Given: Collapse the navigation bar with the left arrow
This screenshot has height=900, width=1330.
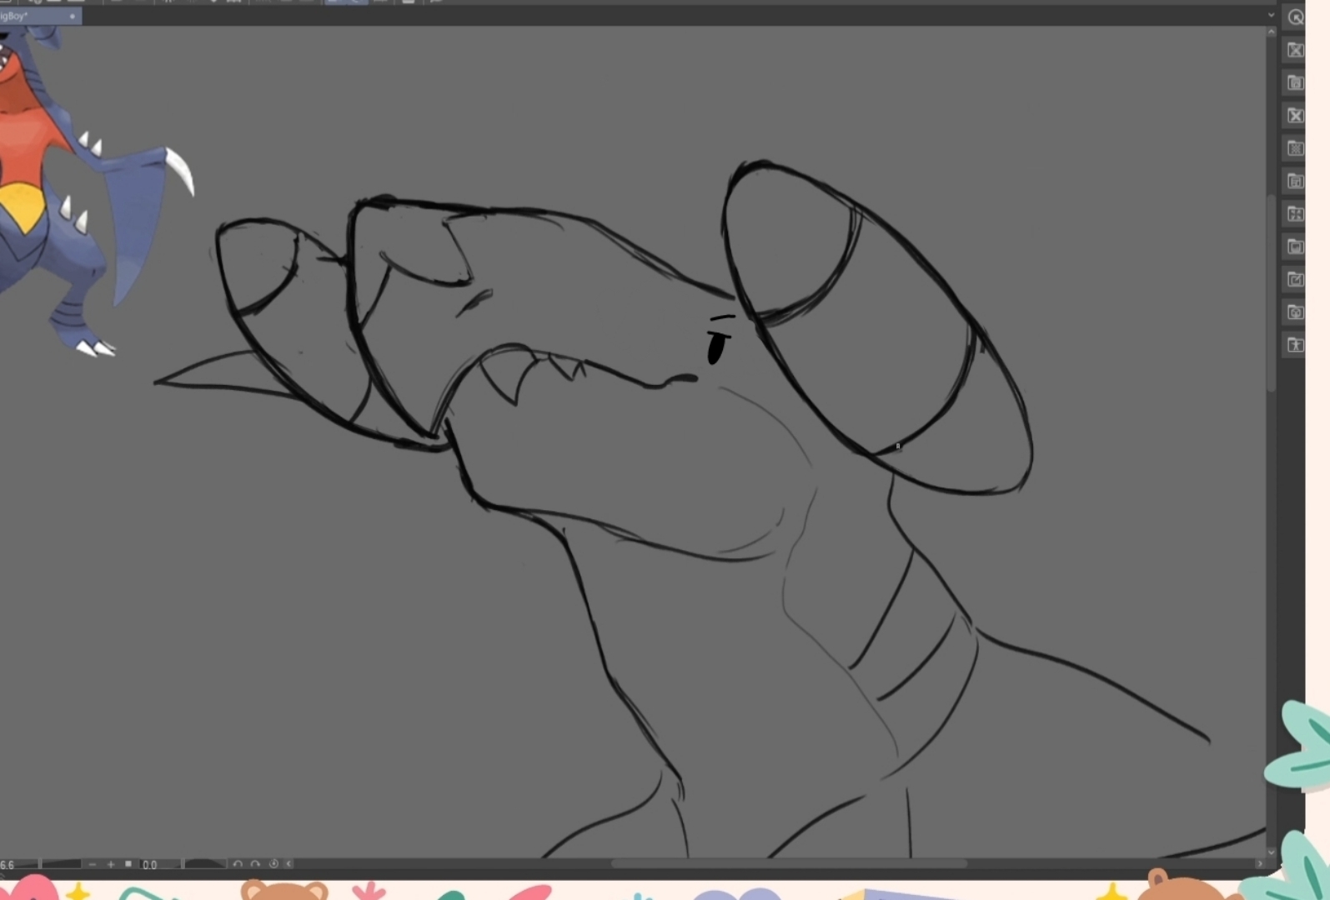Looking at the screenshot, I should pyautogui.click(x=289, y=864).
